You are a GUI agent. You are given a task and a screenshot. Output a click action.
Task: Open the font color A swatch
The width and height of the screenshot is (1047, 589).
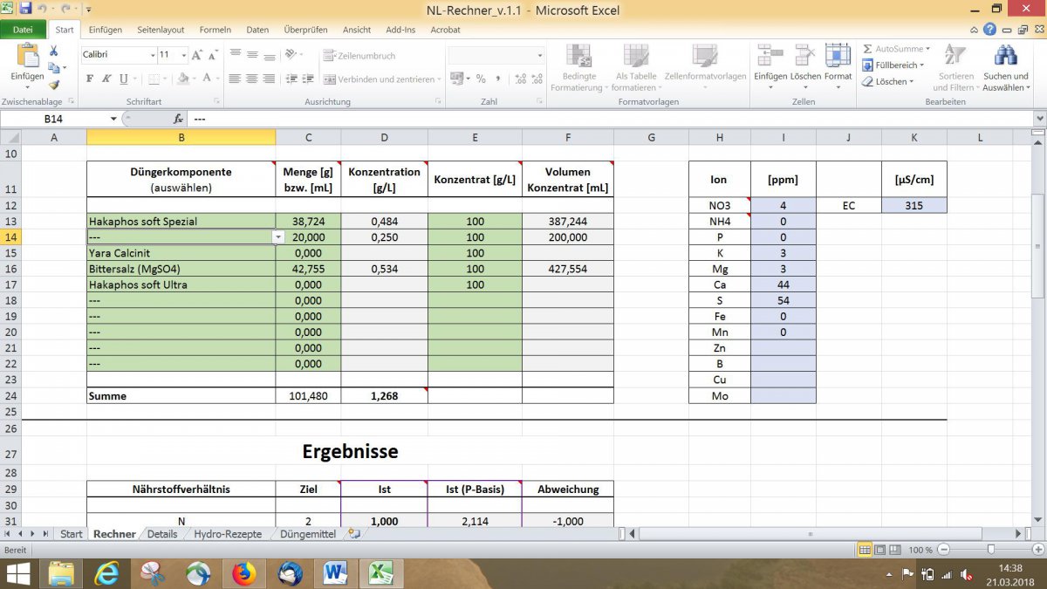(x=208, y=79)
